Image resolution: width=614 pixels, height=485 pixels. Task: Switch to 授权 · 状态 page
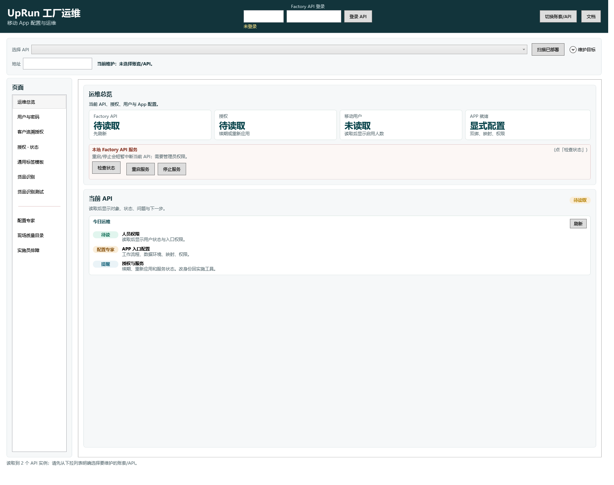click(39, 147)
